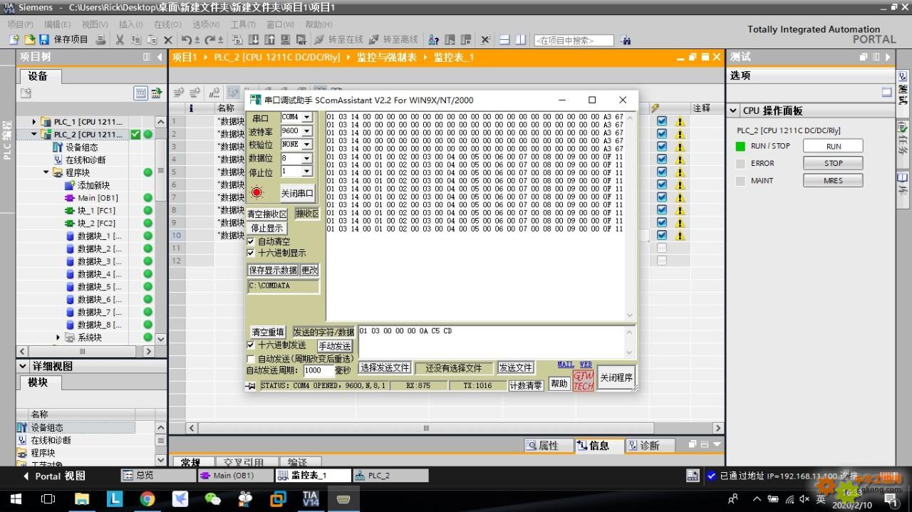Collapse the 程序块 folder in the tree

pyautogui.click(x=46, y=172)
